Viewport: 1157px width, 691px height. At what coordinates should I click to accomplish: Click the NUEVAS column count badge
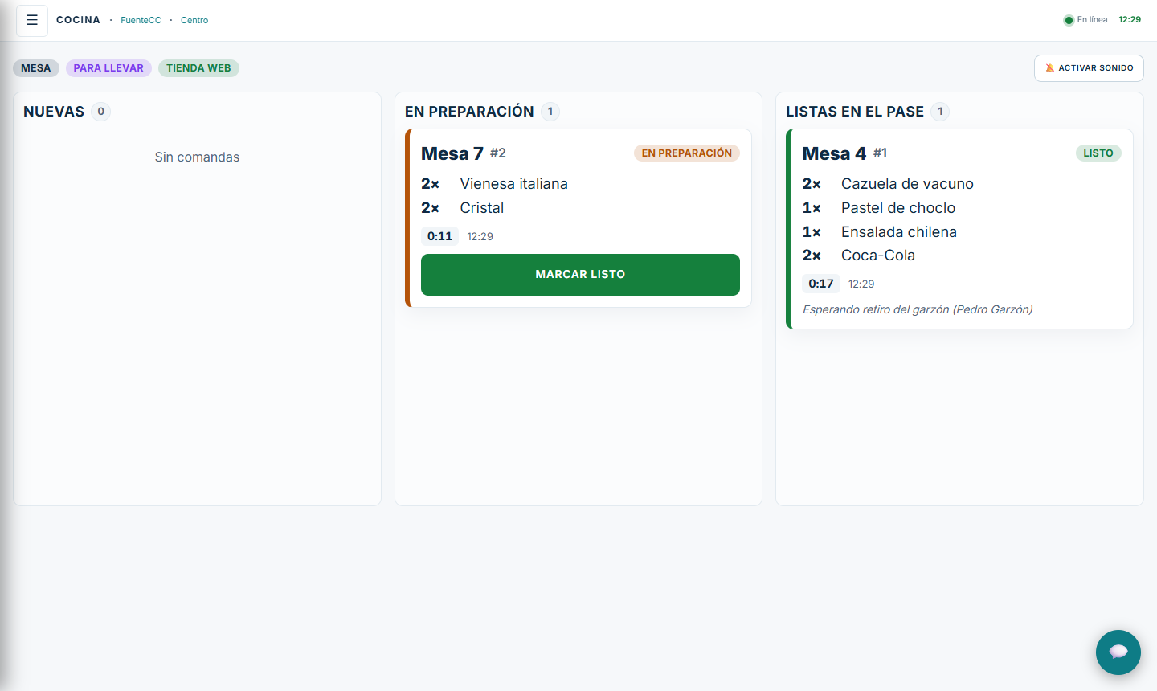tap(100, 112)
